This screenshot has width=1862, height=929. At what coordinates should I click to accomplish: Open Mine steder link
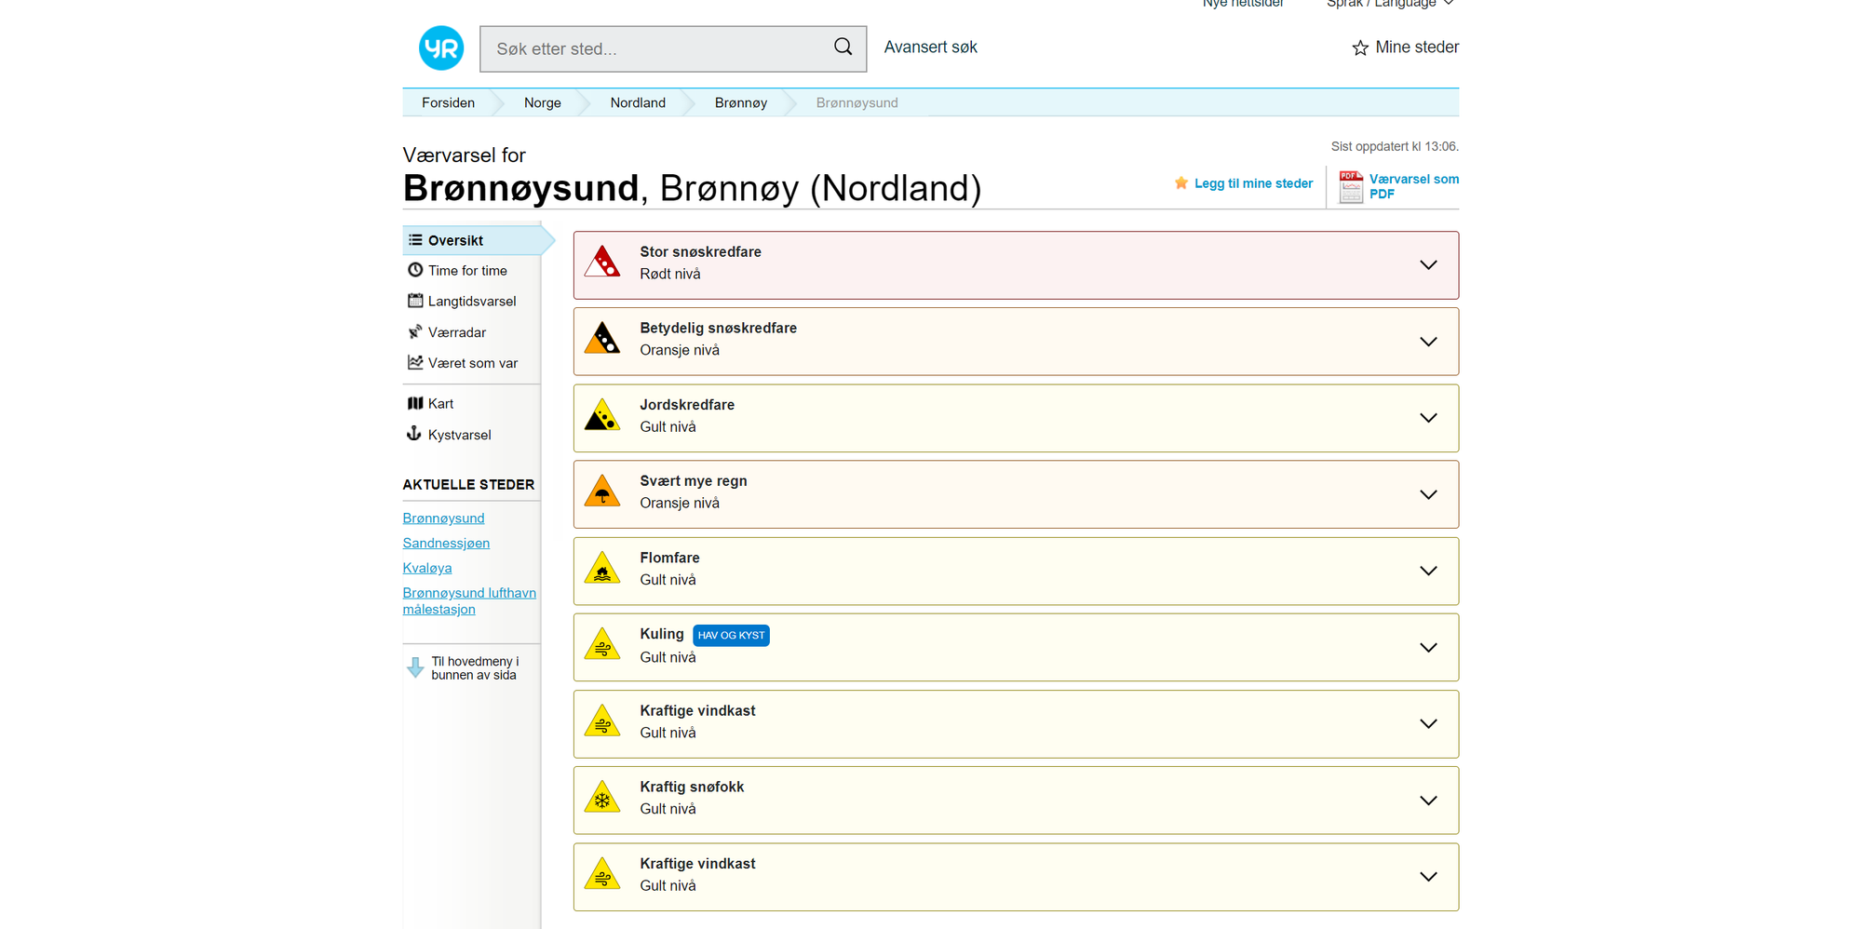1417,47
